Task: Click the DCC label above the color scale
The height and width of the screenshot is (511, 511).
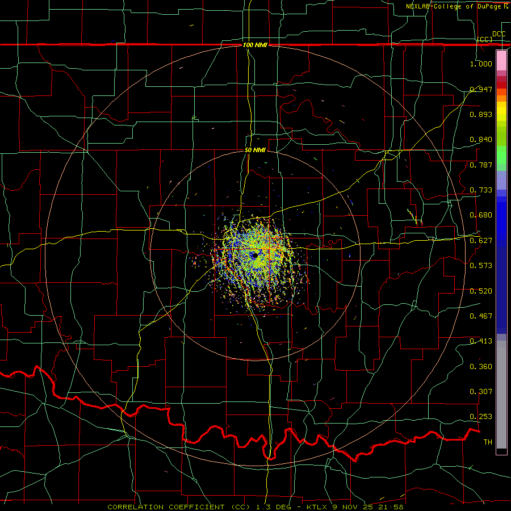Action: 499,34
